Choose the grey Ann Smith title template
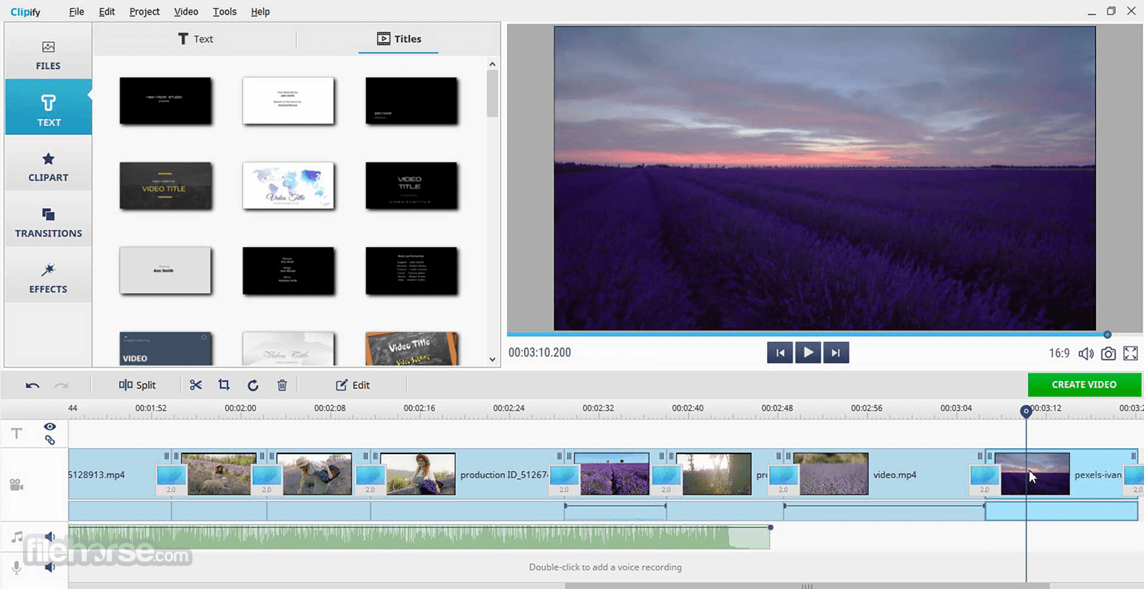Image resolution: width=1144 pixels, height=589 pixels. [165, 270]
